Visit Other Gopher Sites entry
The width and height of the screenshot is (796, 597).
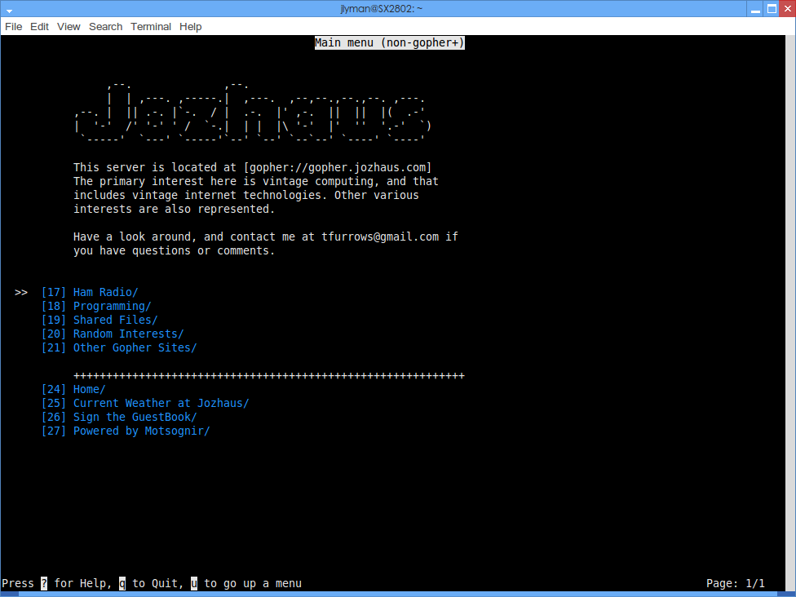pos(135,347)
